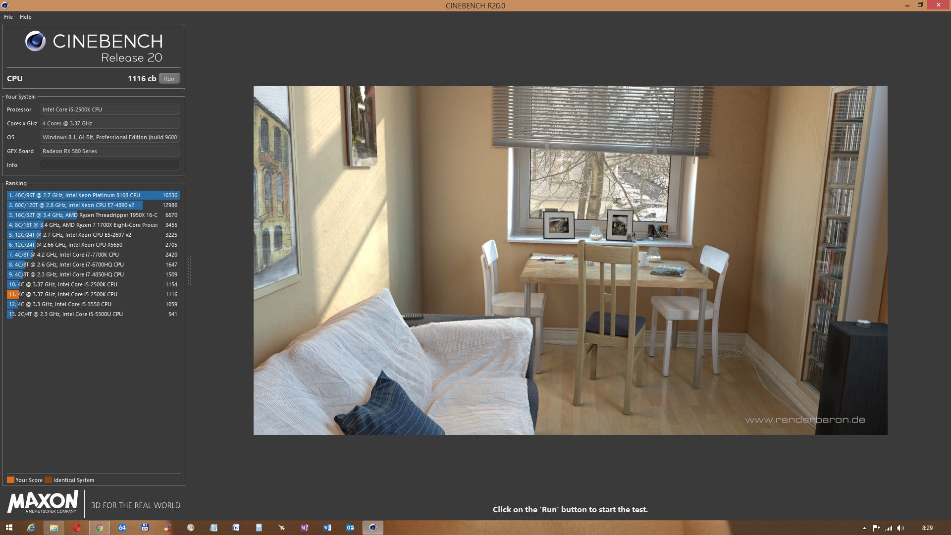Click the brown Identical System legend swatch
Viewport: 951px width, 535px height.
click(48, 480)
